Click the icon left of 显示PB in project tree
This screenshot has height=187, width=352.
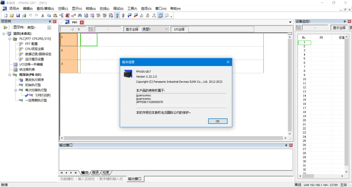5,27
